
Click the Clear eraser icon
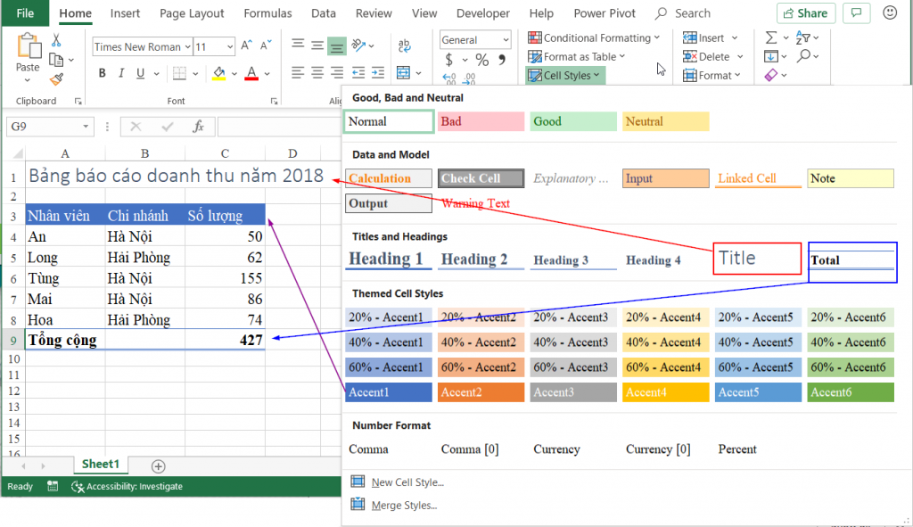771,75
